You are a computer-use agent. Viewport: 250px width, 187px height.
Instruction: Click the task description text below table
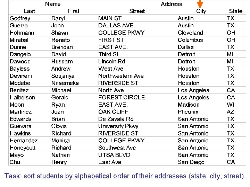(x=125, y=176)
